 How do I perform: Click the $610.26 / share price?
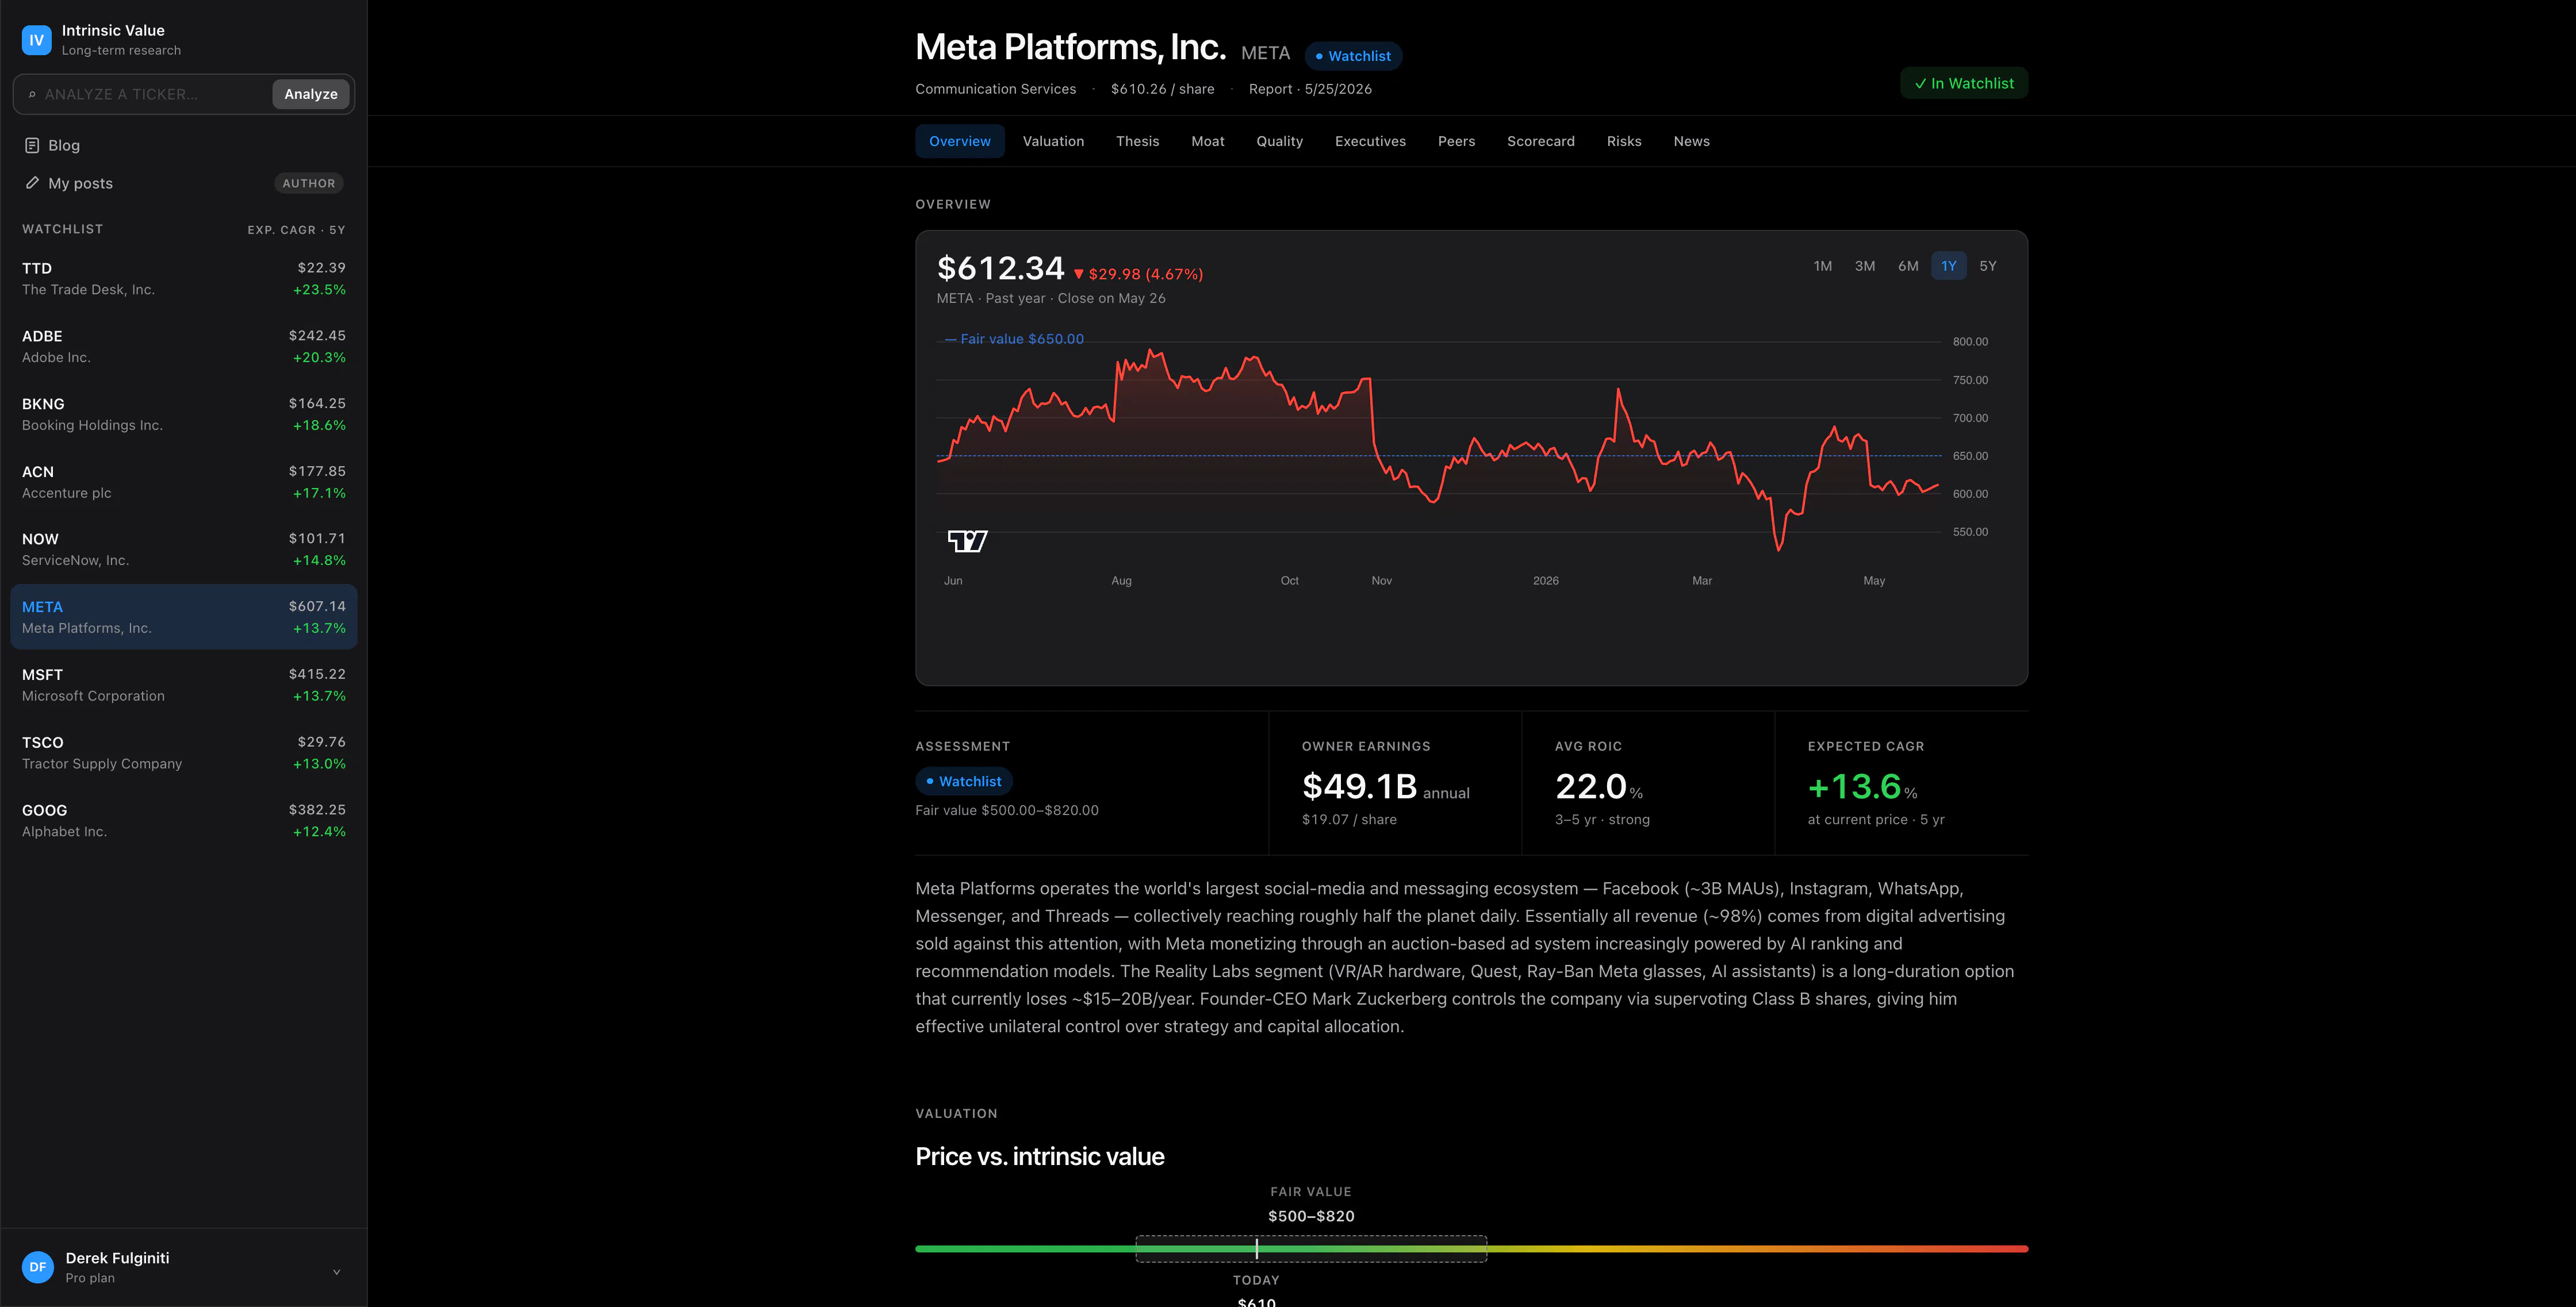[1163, 89]
